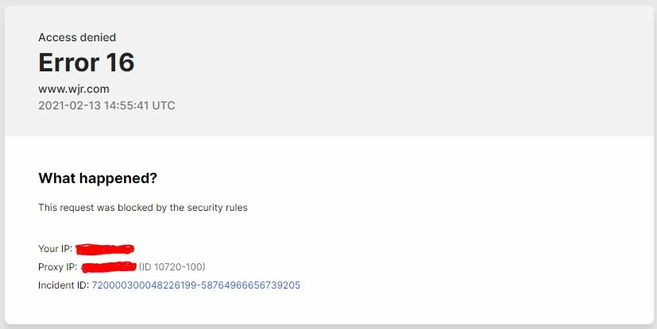Click the timestamp 2021-02-13 14:55:41 UTC
The width and height of the screenshot is (657, 329).
click(x=106, y=105)
